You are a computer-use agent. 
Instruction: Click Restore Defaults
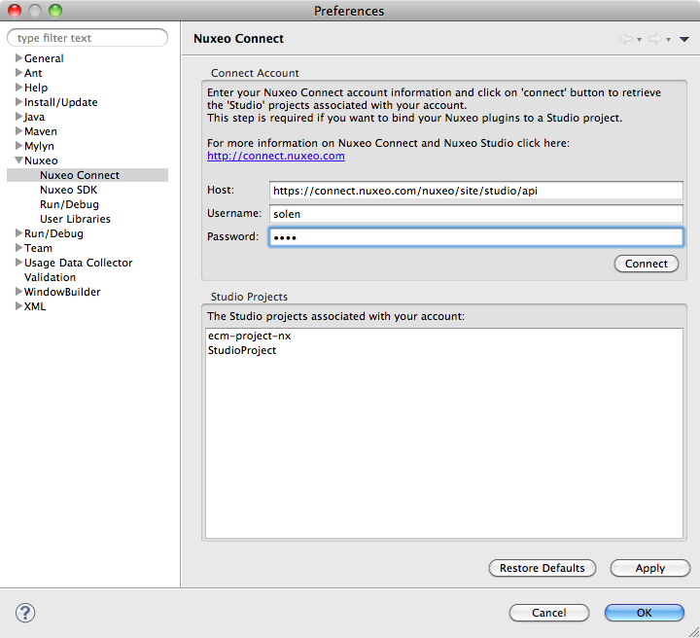[542, 568]
